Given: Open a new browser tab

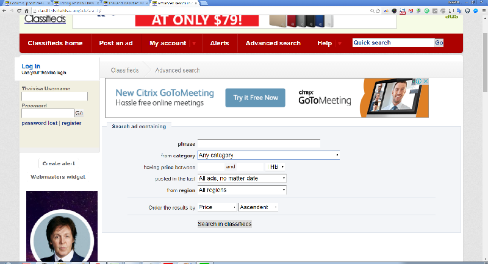Looking at the screenshot, I should (204, 3).
